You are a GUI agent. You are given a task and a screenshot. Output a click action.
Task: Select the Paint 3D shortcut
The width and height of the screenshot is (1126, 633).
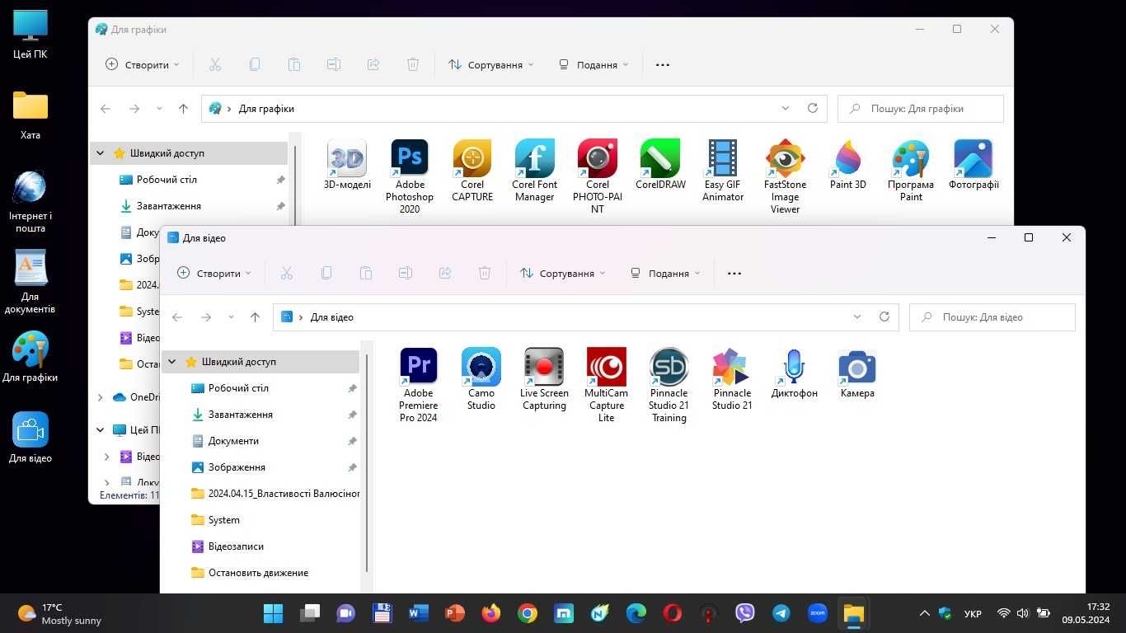848,165
